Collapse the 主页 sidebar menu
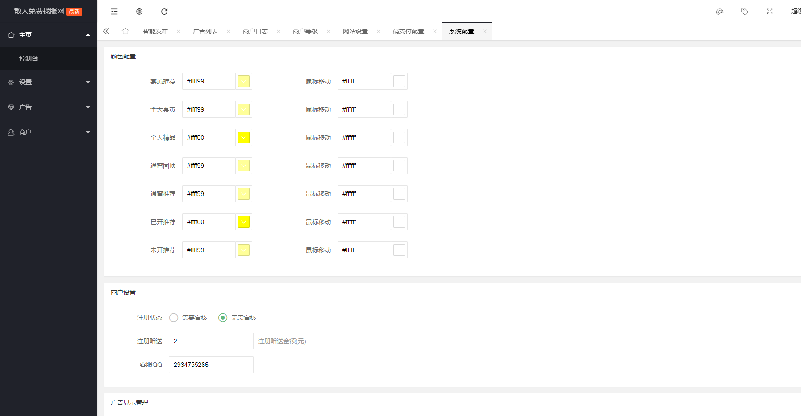This screenshot has width=801, height=416. pos(49,35)
